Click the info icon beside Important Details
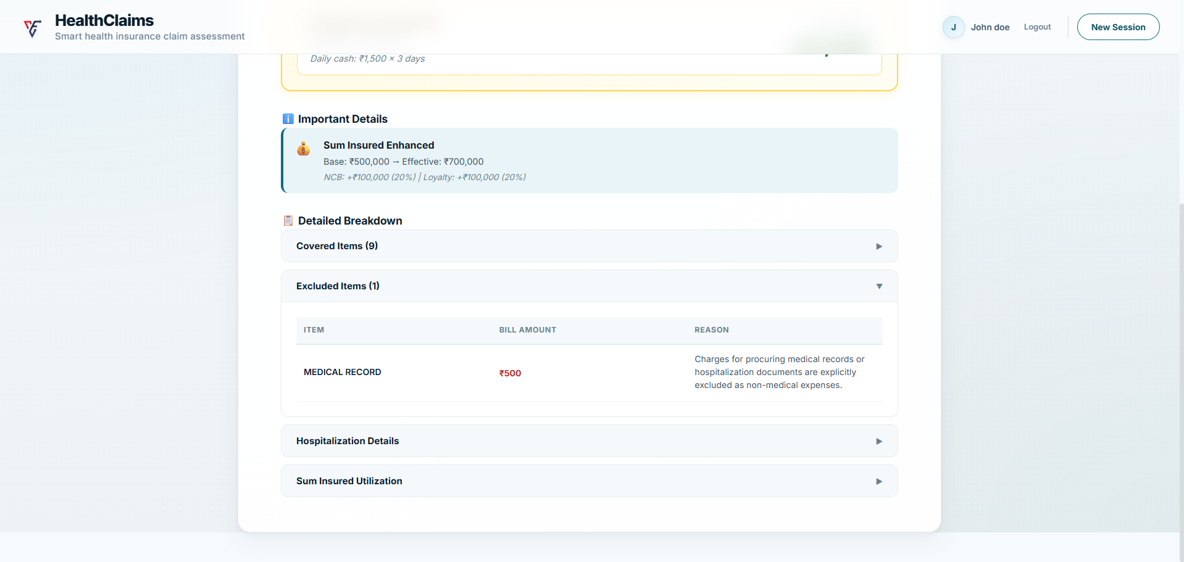The height and width of the screenshot is (562, 1184). tap(288, 119)
